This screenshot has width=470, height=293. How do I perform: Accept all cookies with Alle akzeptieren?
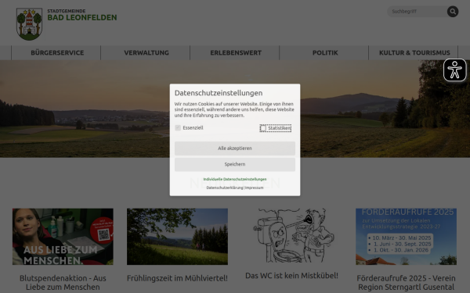coord(235,148)
